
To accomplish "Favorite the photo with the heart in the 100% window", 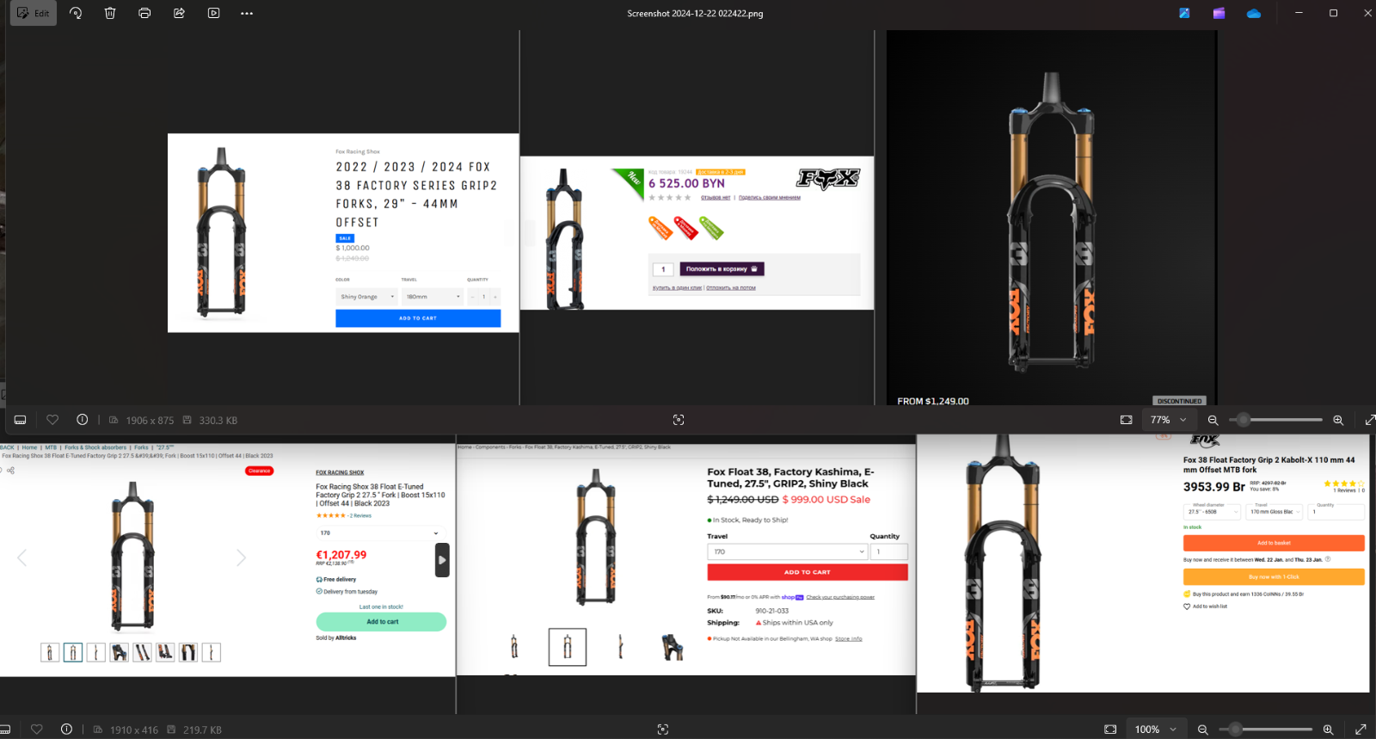I will pyautogui.click(x=37, y=730).
